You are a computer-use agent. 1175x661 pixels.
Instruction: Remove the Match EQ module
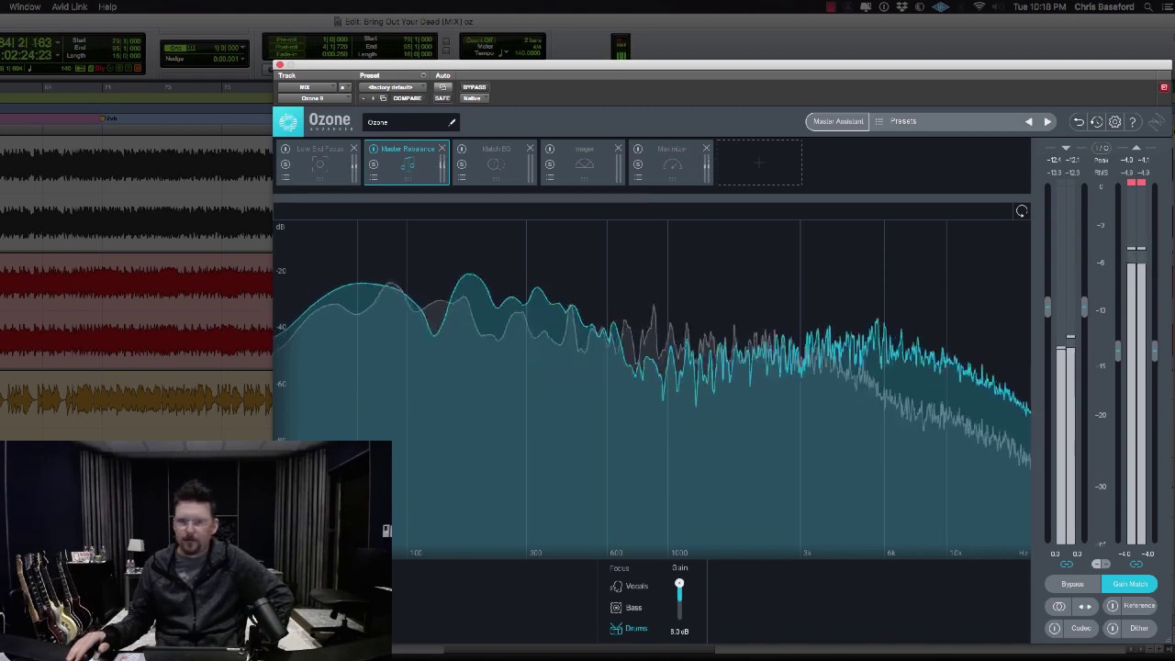[530, 149]
